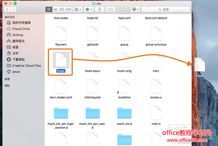The image size is (218, 146).
Task: Open the Dropbox toolbar dropdown
Action: [135, 9]
